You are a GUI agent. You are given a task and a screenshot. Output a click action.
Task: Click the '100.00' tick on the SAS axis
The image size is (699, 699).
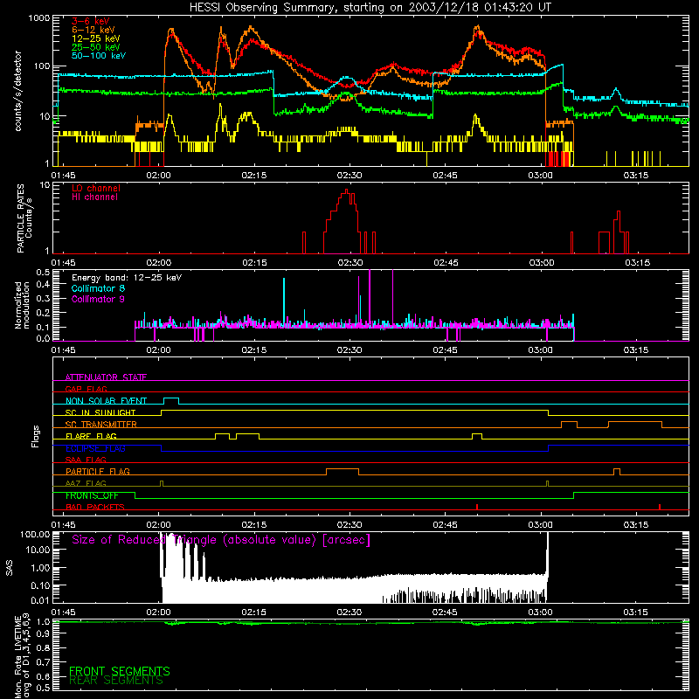[35, 534]
